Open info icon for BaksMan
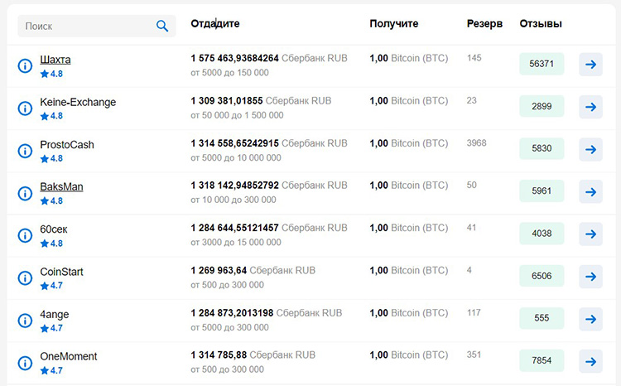This screenshot has height=386, width=621. 25,193
